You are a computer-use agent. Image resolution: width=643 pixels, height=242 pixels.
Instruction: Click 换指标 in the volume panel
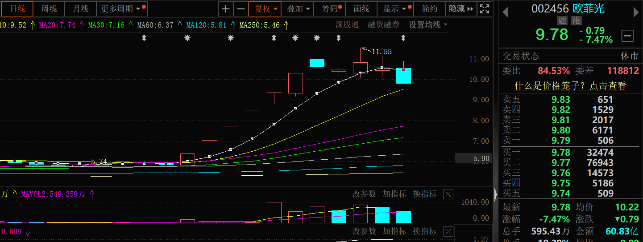tap(424, 194)
